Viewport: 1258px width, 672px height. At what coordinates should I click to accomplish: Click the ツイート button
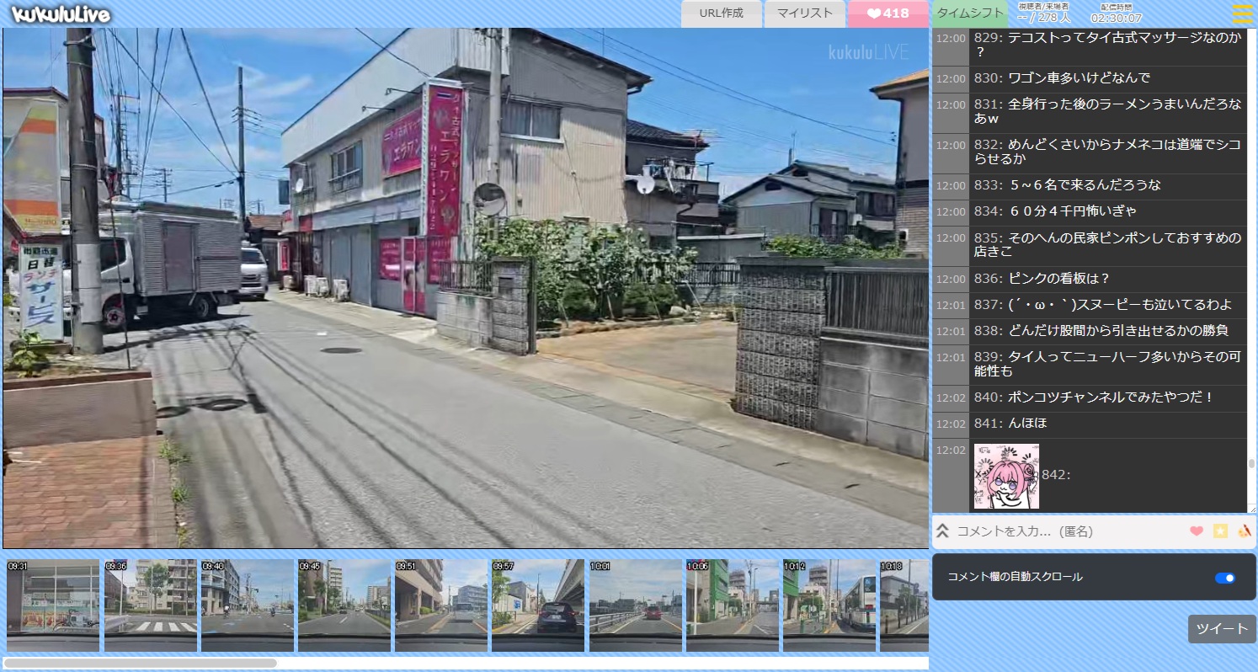point(1221,629)
